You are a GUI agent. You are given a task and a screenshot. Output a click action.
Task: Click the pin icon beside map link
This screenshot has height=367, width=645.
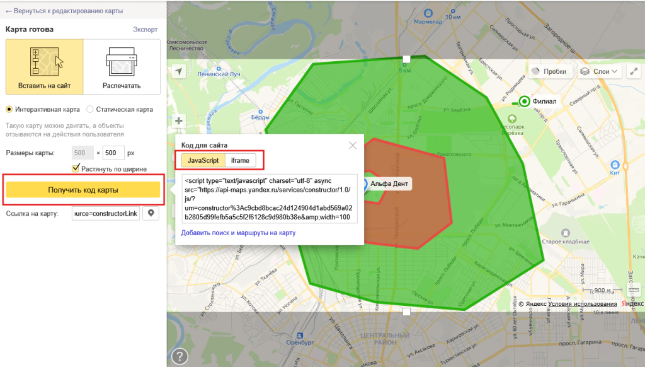coord(151,214)
